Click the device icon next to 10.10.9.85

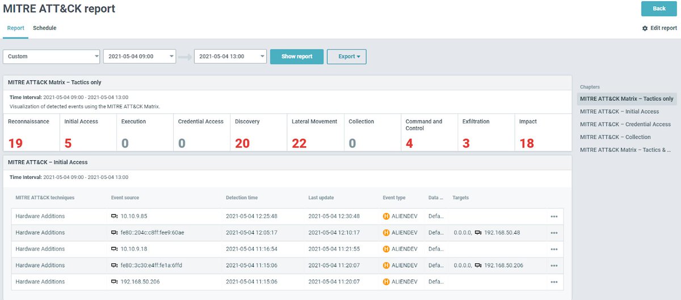[114, 216]
